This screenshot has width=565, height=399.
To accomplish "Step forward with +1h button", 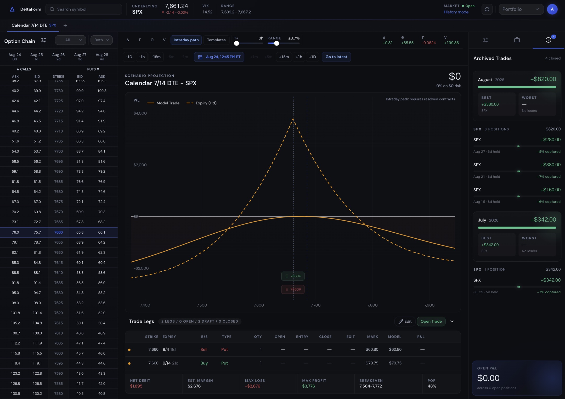I will coord(299,57).
